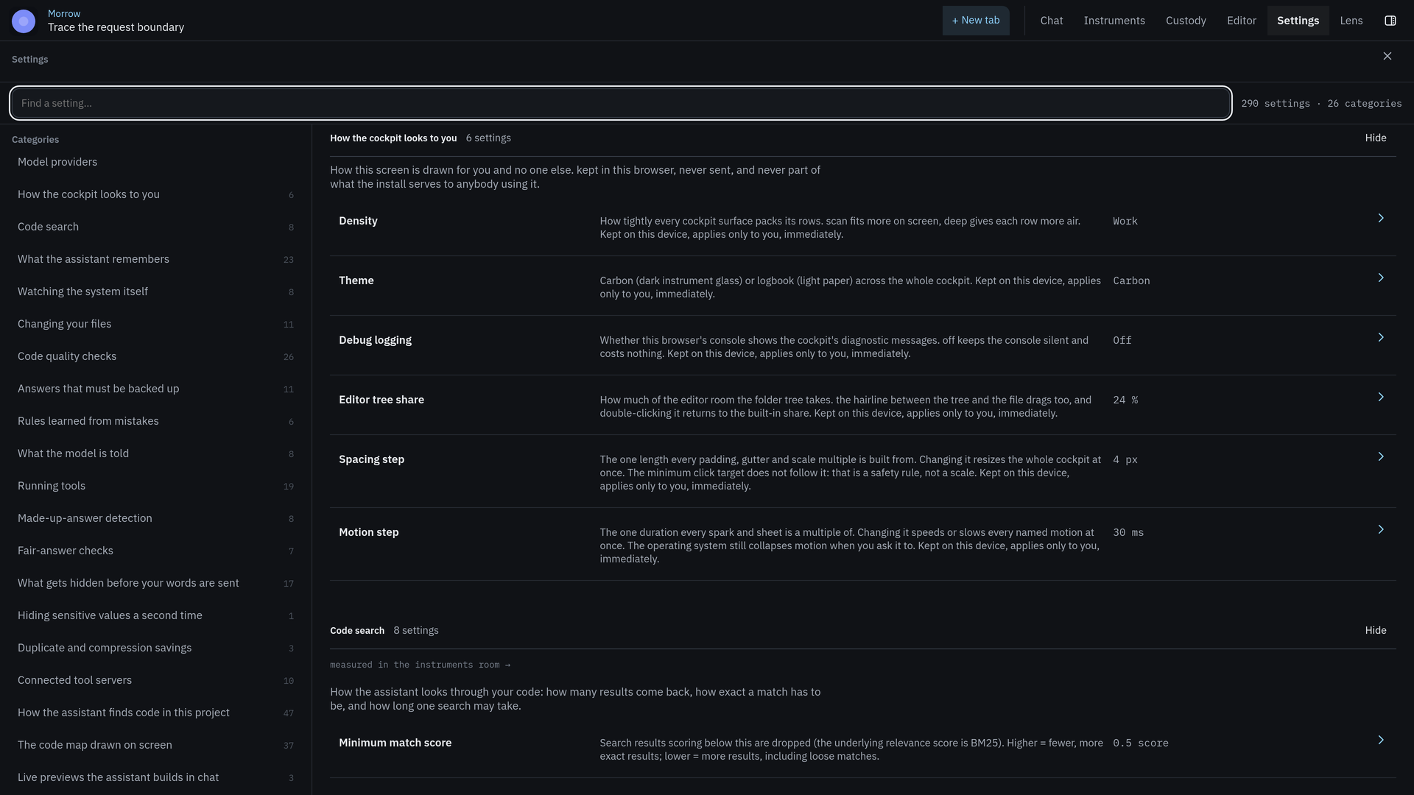Close the Settings panel
1414x795 pixels.
coord(1387,56)
